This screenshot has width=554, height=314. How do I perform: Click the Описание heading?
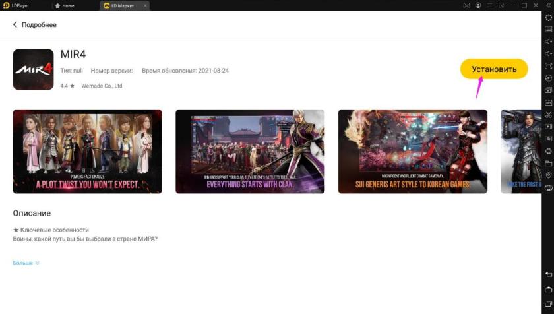[32, 213]
